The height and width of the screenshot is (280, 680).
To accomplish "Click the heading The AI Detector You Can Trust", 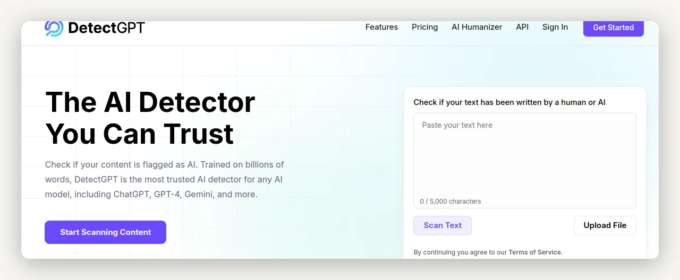I will point(150,118).
